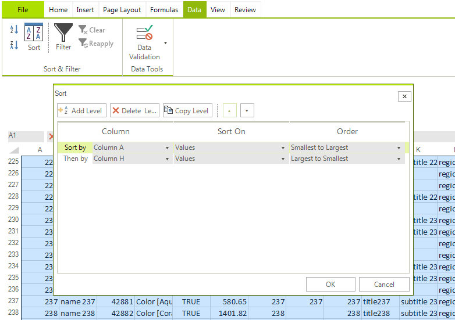This screenshot has width=455, height=320.
Task: Select column K header
Action: pyautogui.click(x=418, y=150)
